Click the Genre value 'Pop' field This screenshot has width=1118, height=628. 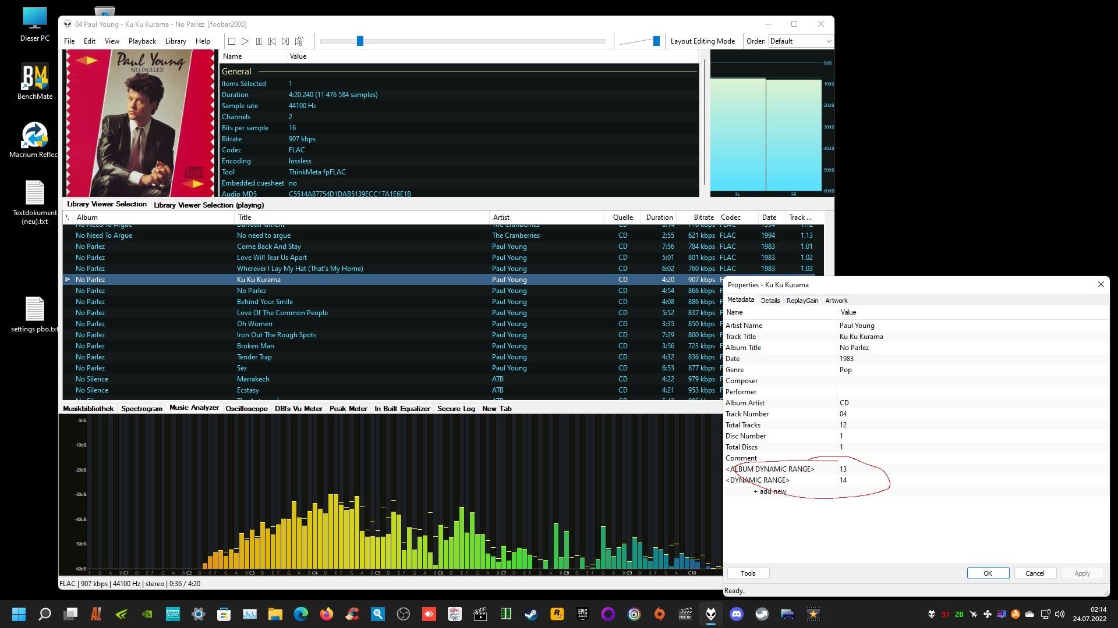[972, 370]
